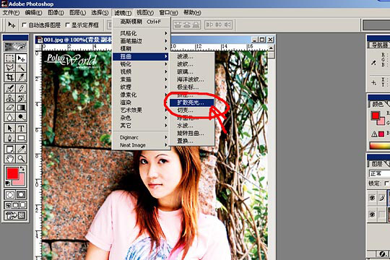Enable 自动选择图层 checkbox
Viewport: 390px width, 260px height.
click(x=25, y=25)
